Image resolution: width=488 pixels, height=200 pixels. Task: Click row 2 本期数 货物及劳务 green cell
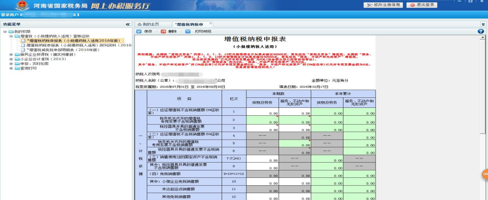click(x=263, y=120)
